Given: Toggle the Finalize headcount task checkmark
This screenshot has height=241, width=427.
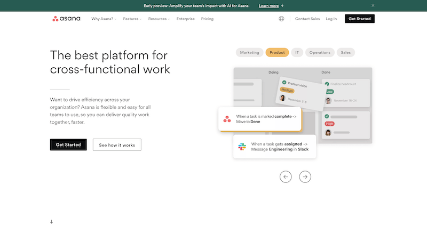Looking at the screenshot, I should click(327, 84).
